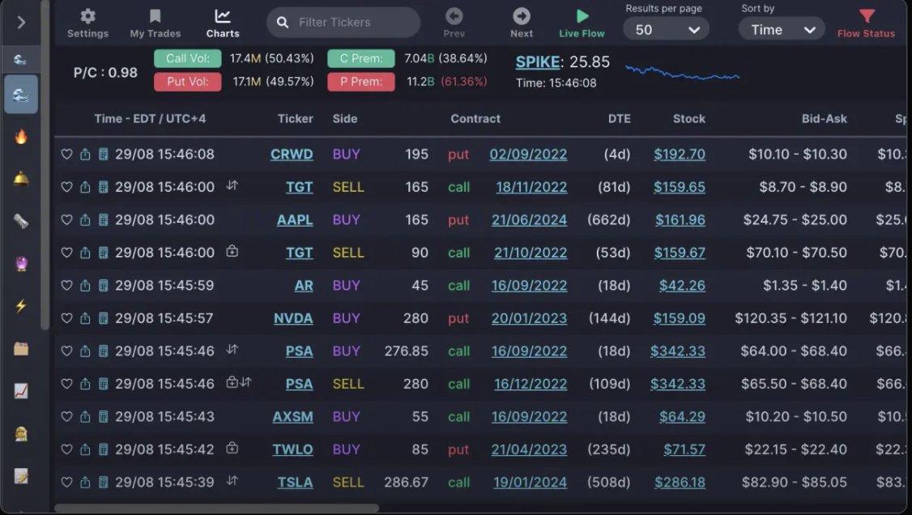Viewport: 912px width, 515px height.
Task: Open the notes memo sidebar icon
Action: pos(21,475)
